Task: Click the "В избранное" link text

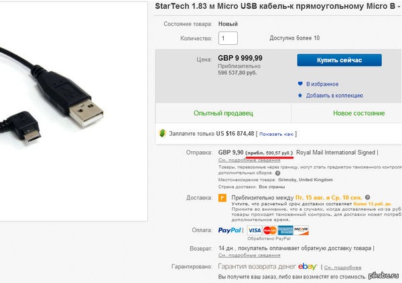Action: pyautogui.click(x=322, y=84)
